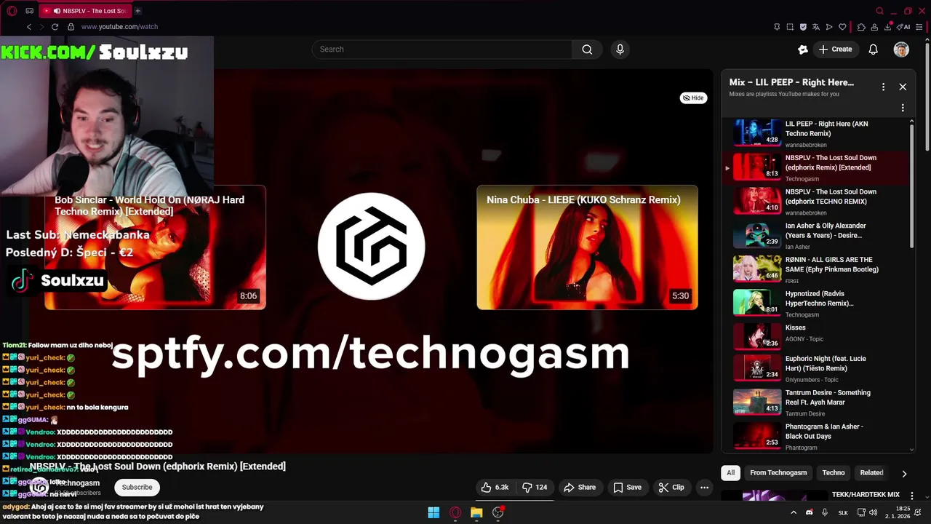Image resolution: width=931 pixels, height=524 pixels.
Task: Save the video to a playlist
Action: (x=627, y=488)
